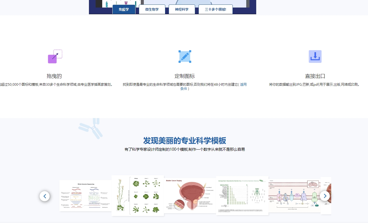Open the 神经科学 tab
Screen dimensions: 368x223
click(182, 9)
